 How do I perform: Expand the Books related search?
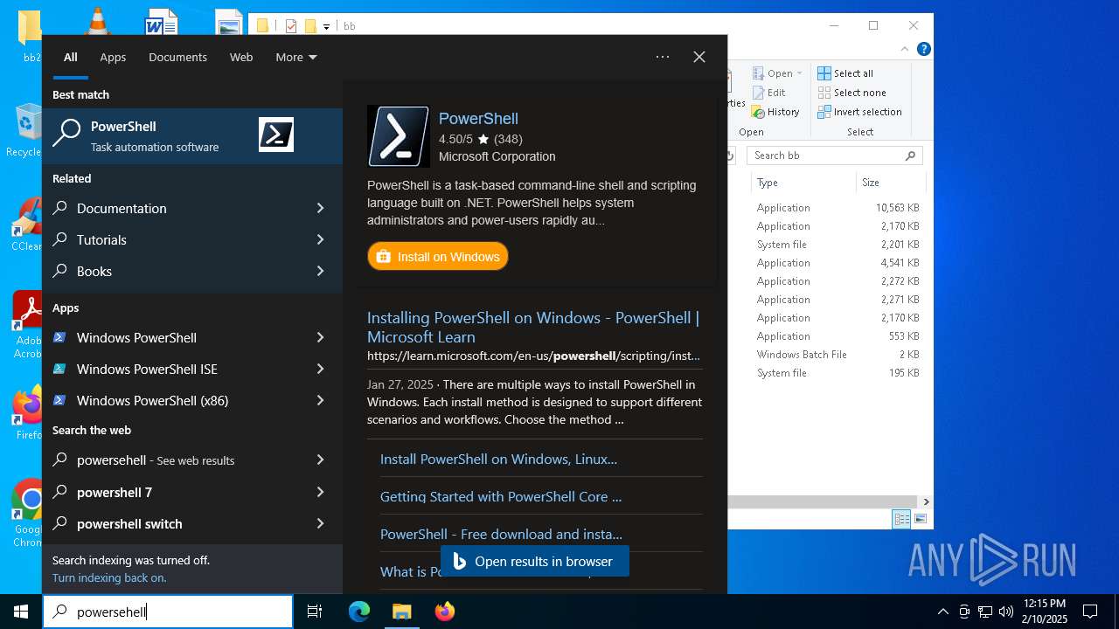(x=320, y=271)
